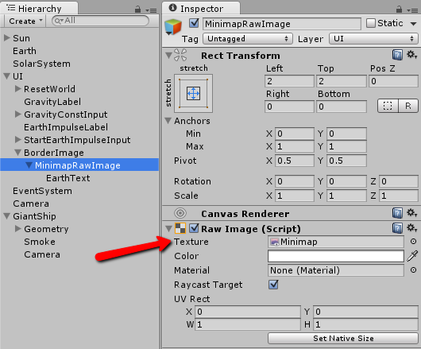Open Raw Image component gear menu
The height and width of the screenshot is (349, 421).
411,228
